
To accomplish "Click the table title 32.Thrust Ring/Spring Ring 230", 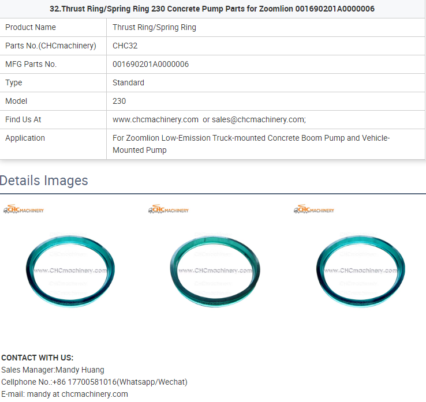I will coord(212,9).
